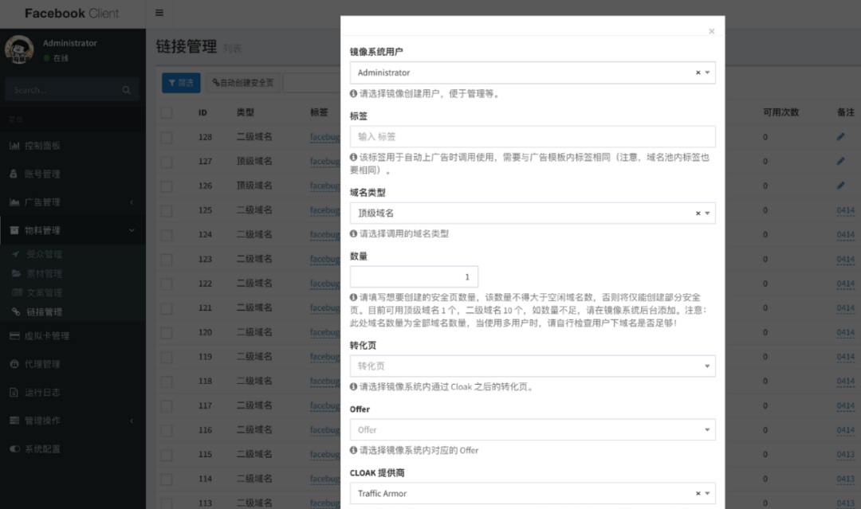Clear the 顶级域名 selection in 域名类型
The height and width of the screenshot is (509, 861).
[698, 213]
